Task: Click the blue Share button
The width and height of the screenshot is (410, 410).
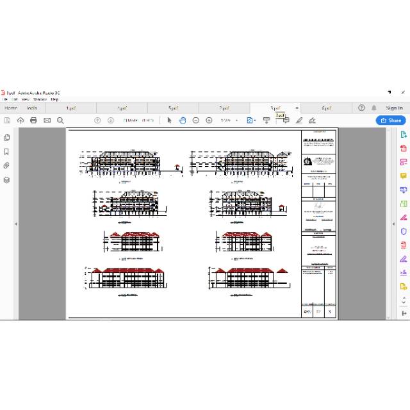Action: 391,120
